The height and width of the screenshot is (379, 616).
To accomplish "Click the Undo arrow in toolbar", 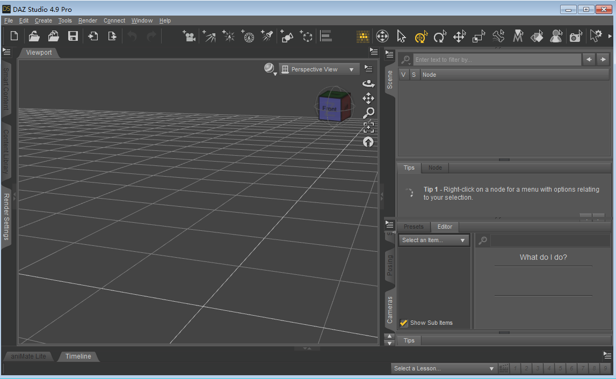I will (133, 37).
